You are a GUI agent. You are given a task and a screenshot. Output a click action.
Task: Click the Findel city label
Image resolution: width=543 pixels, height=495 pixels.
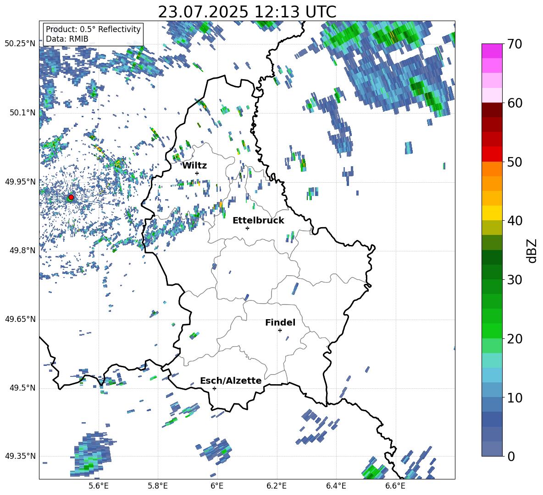click(x=280, y=322)
